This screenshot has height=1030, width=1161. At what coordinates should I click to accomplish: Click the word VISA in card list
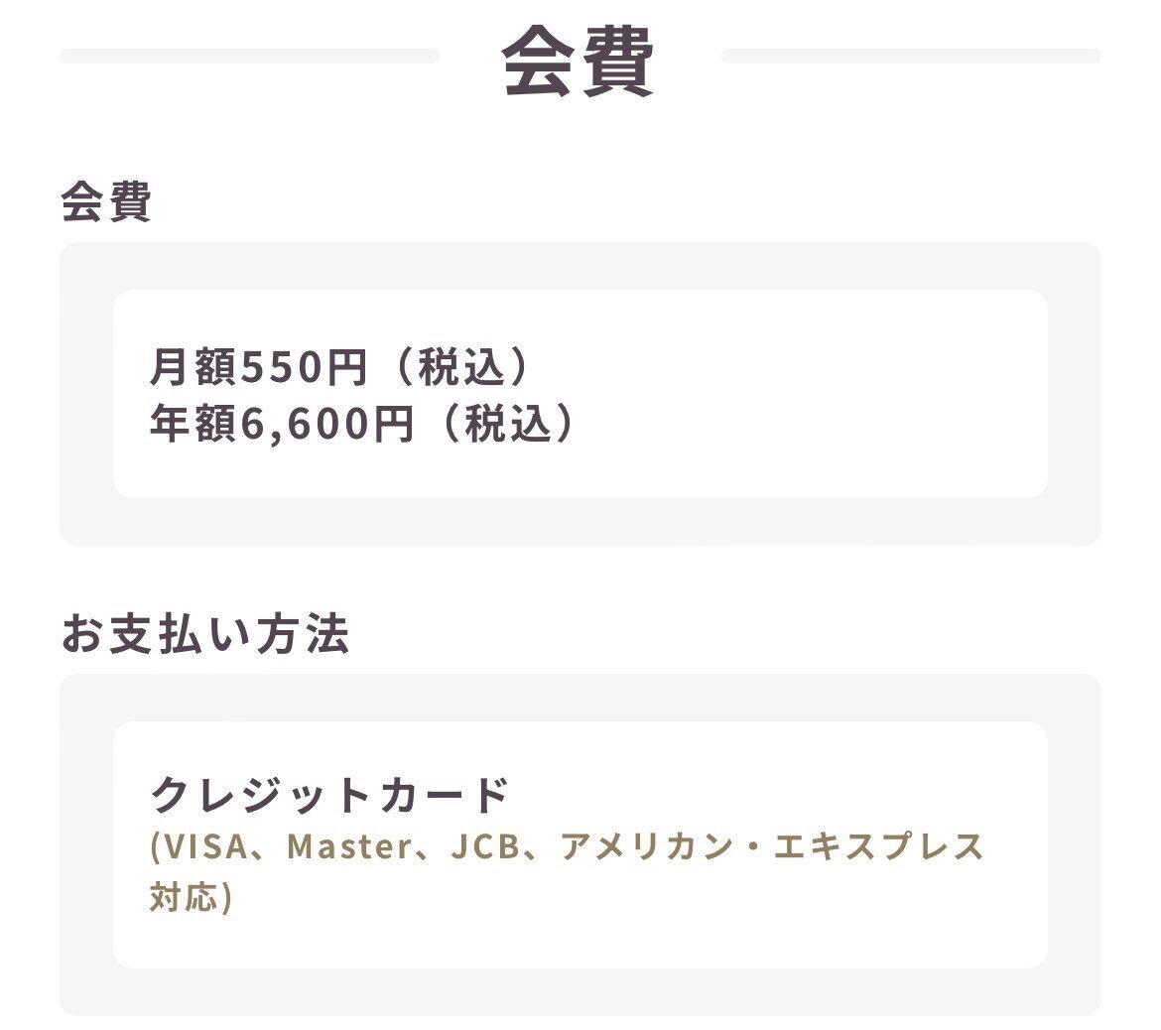coord(205,847)
